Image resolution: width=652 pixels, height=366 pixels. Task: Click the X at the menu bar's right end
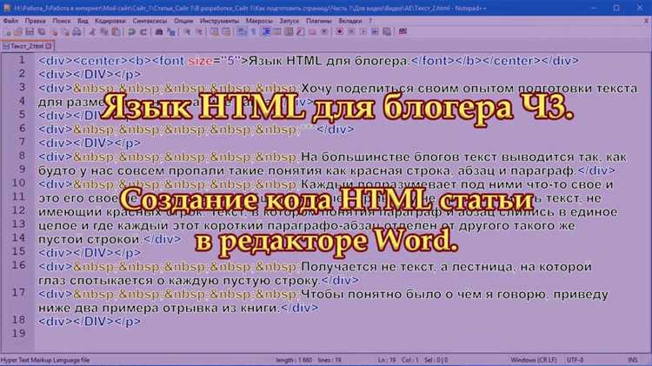(x=646, y=20)
